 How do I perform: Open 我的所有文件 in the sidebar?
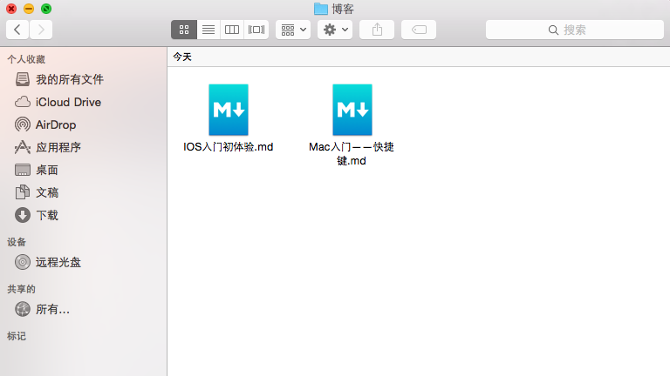click(84, 79)
